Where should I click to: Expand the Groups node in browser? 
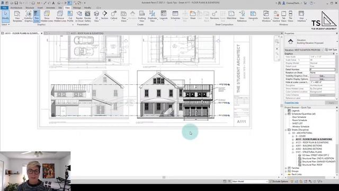click(x=286, y=171)
